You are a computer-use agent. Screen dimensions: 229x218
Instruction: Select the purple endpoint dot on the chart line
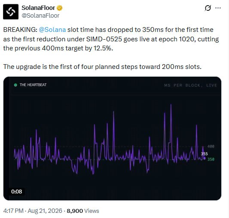(x=205, y=159)
